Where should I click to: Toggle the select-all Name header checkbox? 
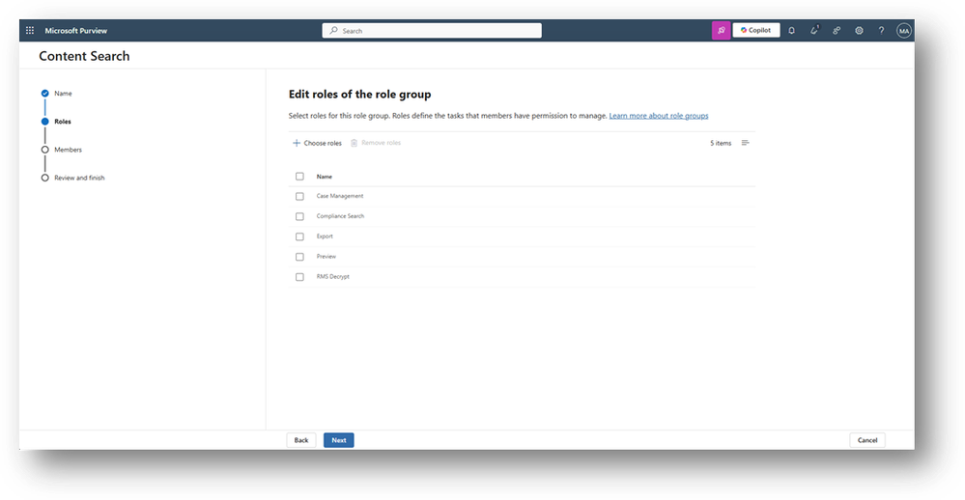(299, 177)
